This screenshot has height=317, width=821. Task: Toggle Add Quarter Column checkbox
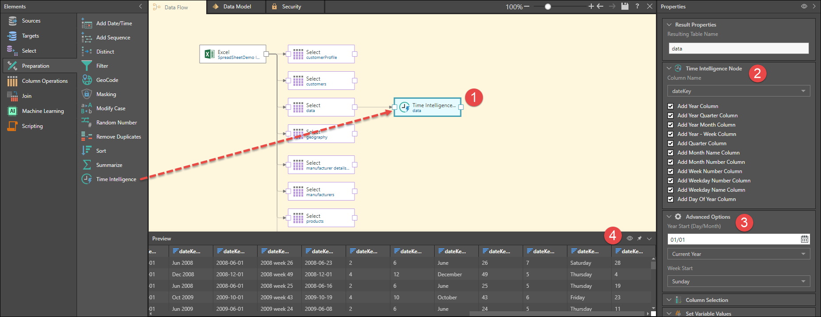coord(671,143)
